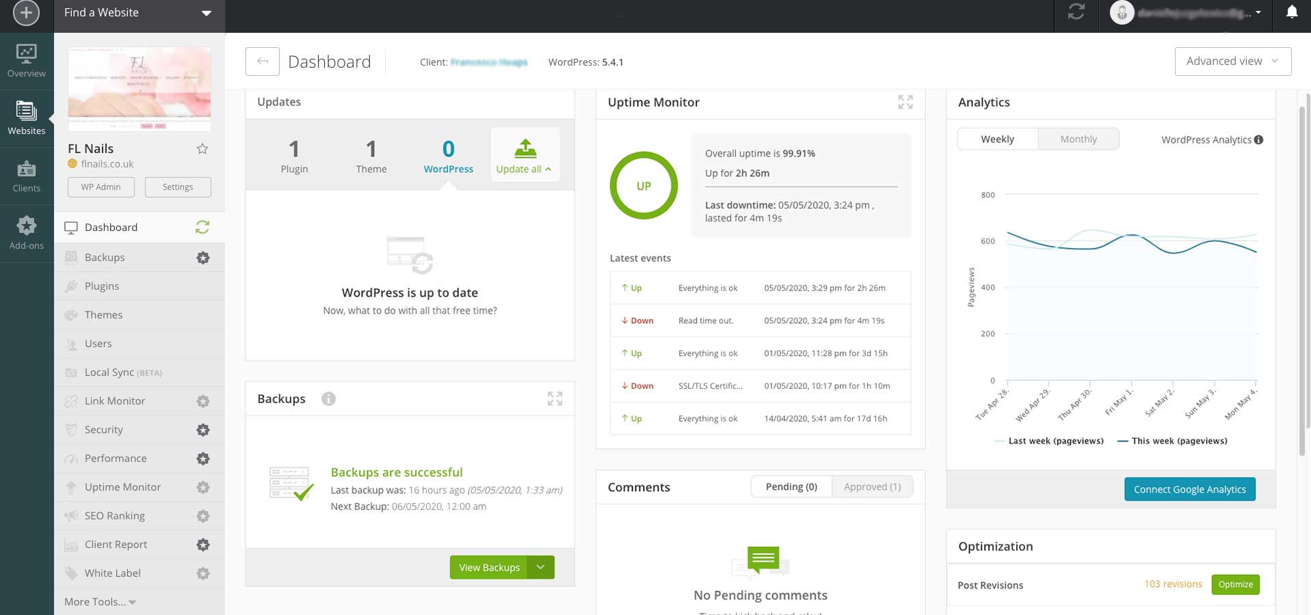This screenshot has width=1311, height=615.
Task: Open the Plugins menu item
Action: pos(102,286)
